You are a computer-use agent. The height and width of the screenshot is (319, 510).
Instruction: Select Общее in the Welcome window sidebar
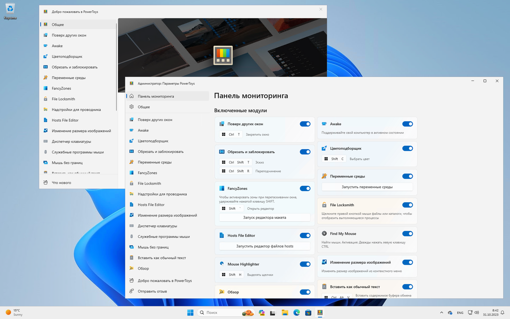(x=78, y=25)
